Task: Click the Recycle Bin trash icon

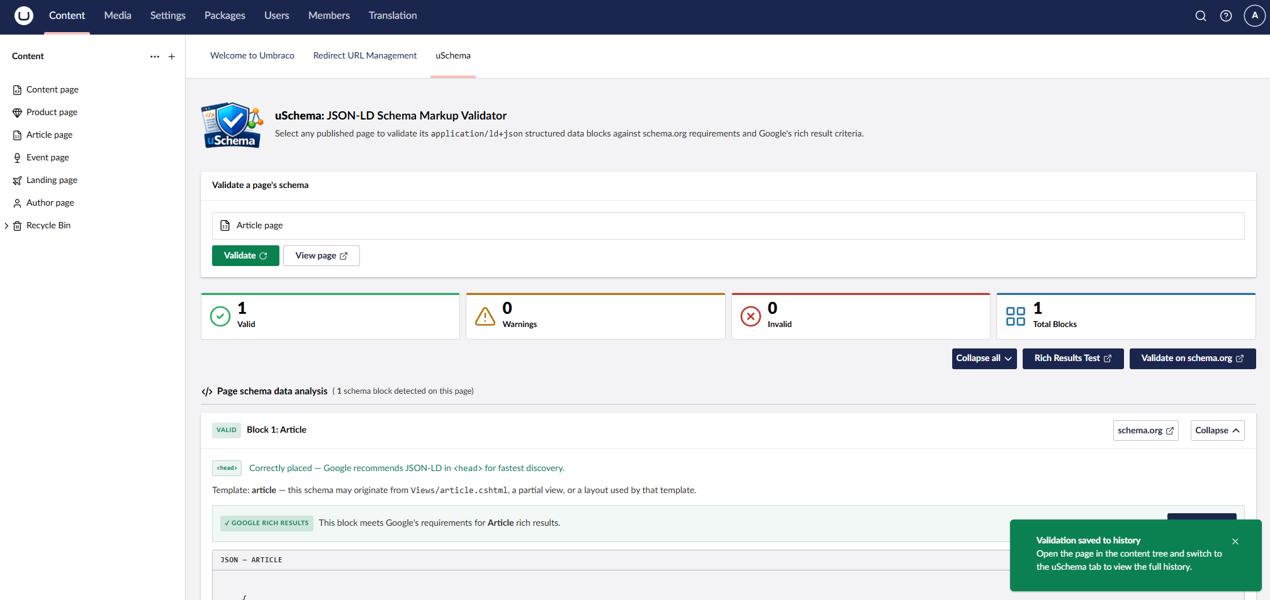Action: (x=17, y=225)
